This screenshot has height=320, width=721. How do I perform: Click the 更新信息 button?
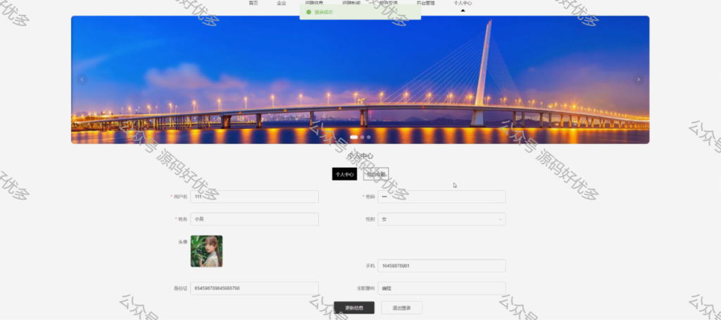click(354, 307)
